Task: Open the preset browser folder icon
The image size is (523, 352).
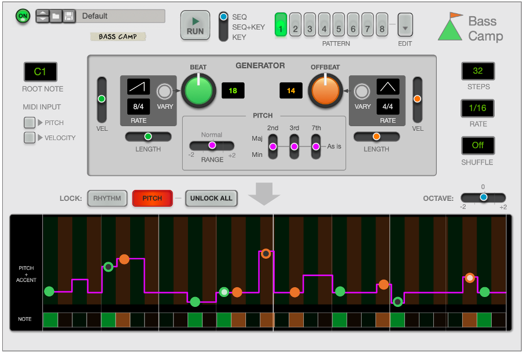Action: point(56,16)
